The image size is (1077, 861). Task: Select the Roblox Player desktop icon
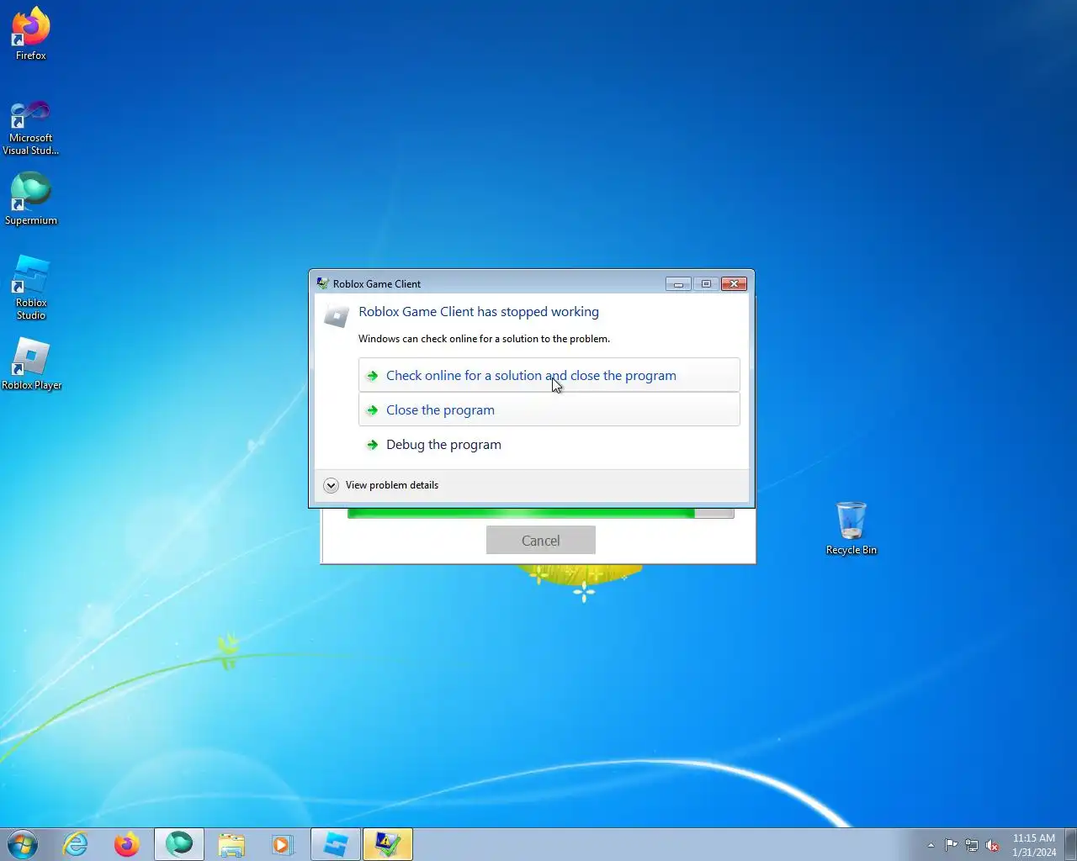pyautogui.click(x=31, y=364)
